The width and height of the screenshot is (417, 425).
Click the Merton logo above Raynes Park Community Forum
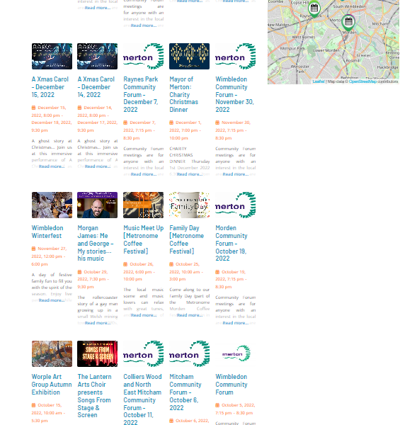coord(143,56)
